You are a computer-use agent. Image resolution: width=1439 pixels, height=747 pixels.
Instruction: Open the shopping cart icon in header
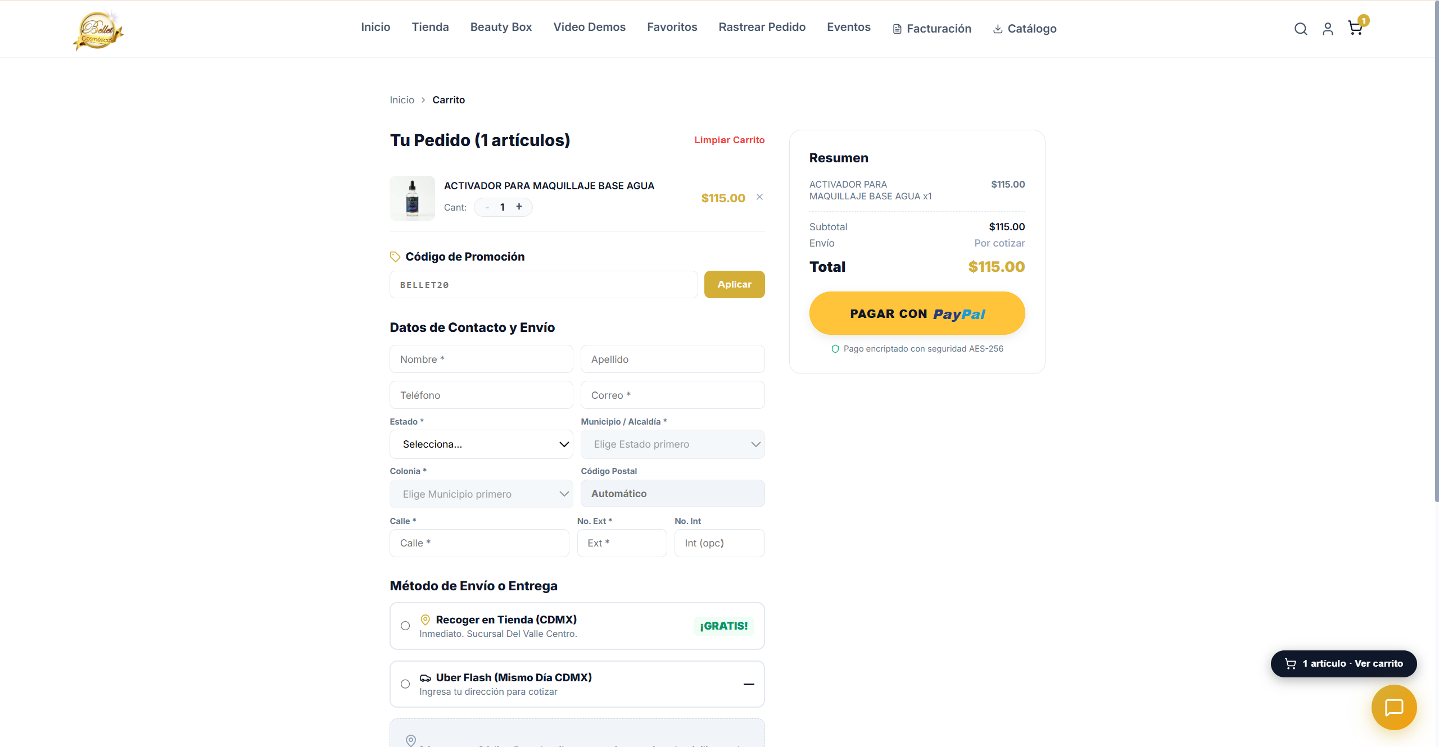point(1356,28)
